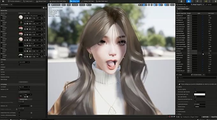Click the Preview Scene Settings search field
The image size is (217, 120).
197,78
